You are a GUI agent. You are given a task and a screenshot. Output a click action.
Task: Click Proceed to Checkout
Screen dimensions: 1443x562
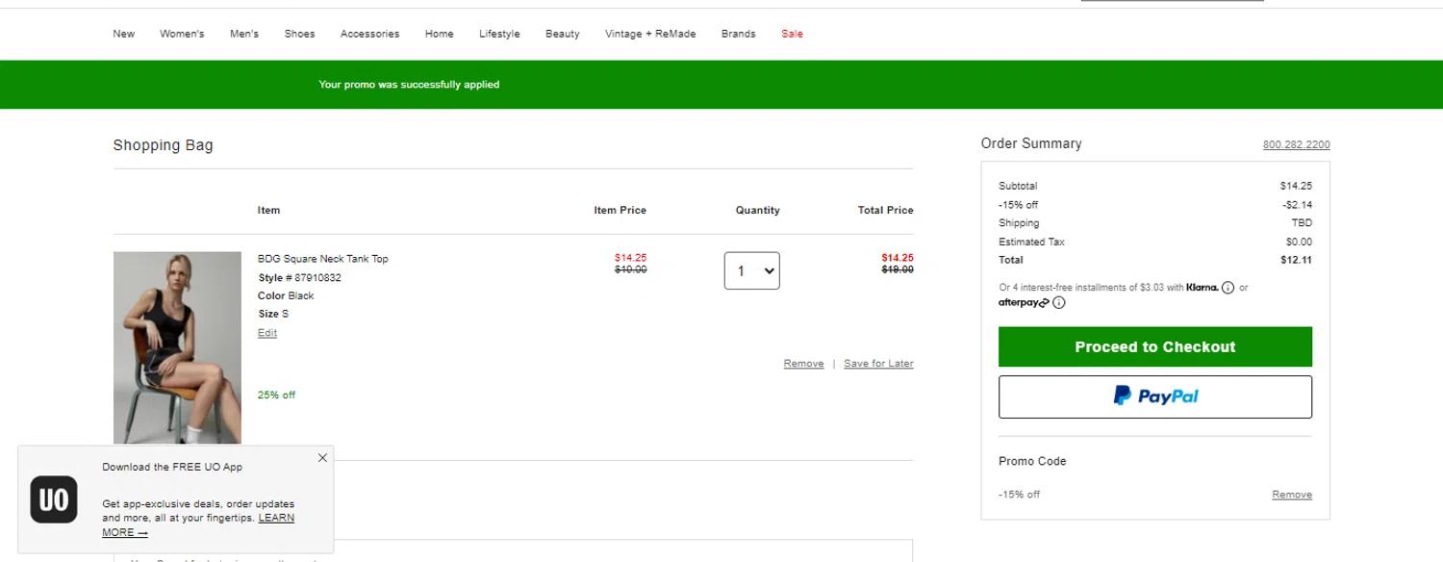(1154, 347)
